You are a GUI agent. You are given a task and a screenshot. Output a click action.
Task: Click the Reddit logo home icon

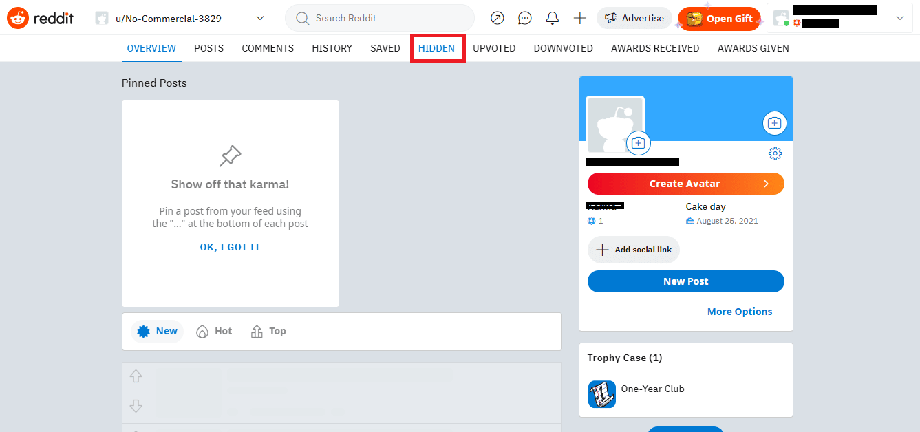[19, 19]
